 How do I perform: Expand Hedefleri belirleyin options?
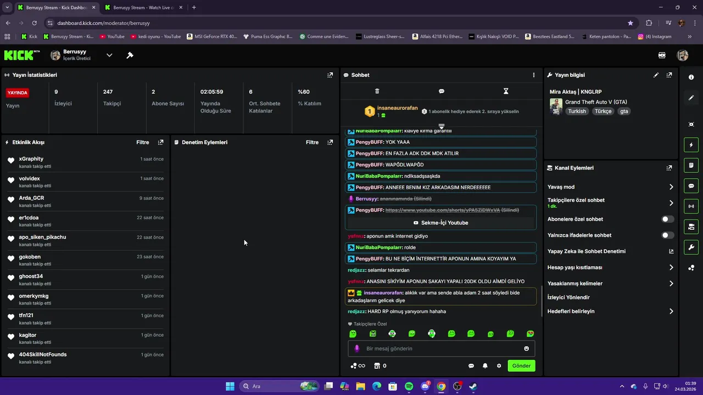click(x=671, y=311)
